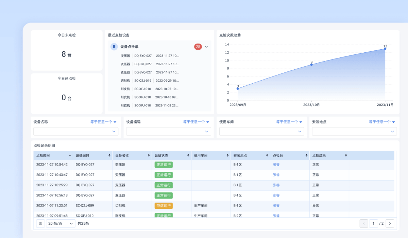Collapse the 设备点检单 list chevron
408x238 pixels.
[x=206, y=47]
